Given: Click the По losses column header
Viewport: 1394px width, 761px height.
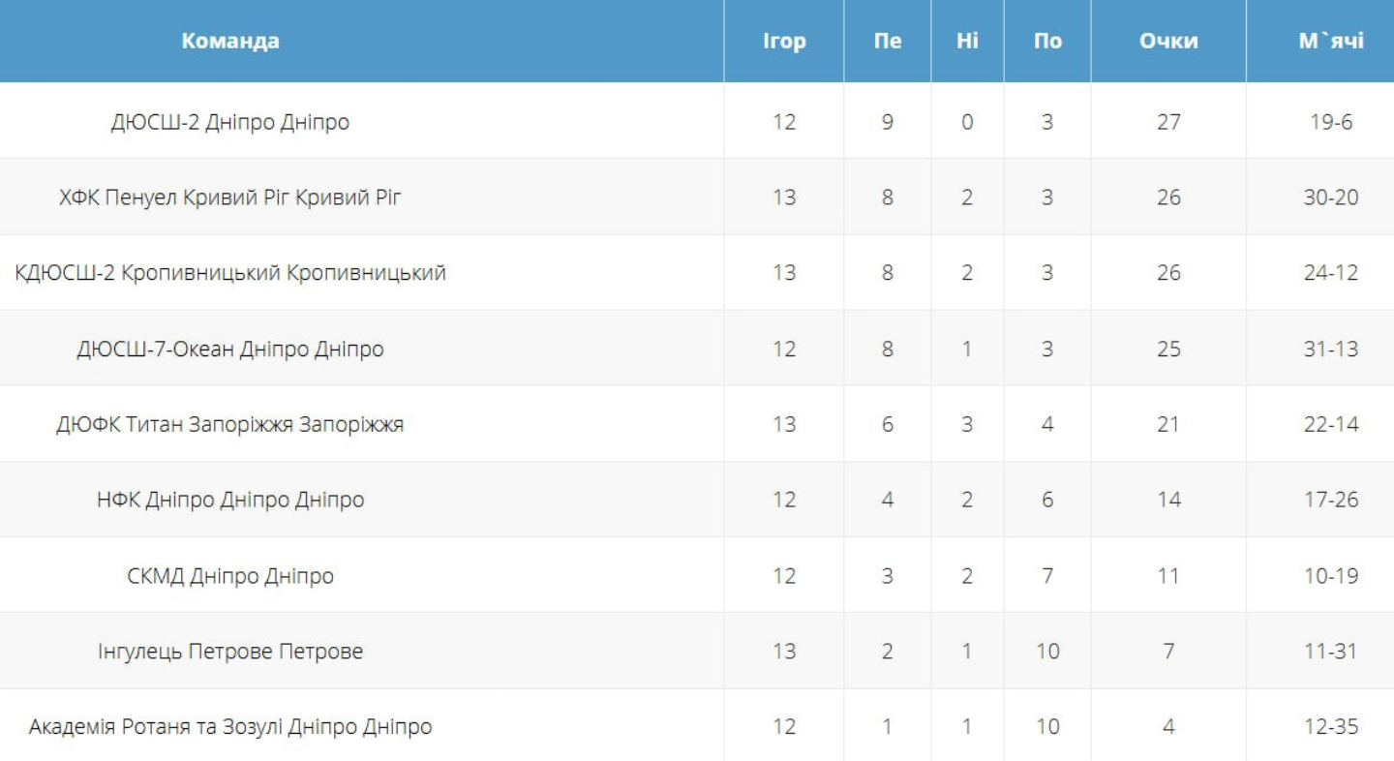Looking at the screenshot, I should [1046, 41].
